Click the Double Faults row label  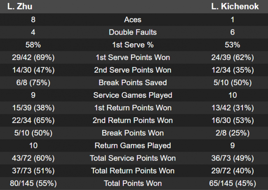tap(133, 32)
